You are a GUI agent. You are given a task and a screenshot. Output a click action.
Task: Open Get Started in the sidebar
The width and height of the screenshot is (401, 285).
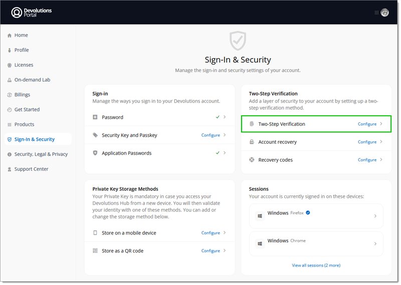[27, 110]
